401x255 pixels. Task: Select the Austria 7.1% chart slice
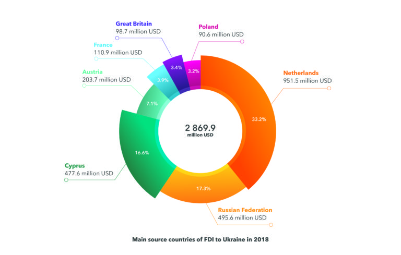click(151, 104)
